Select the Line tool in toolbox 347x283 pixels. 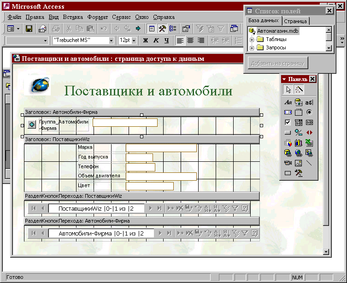(x=309, y=163)
